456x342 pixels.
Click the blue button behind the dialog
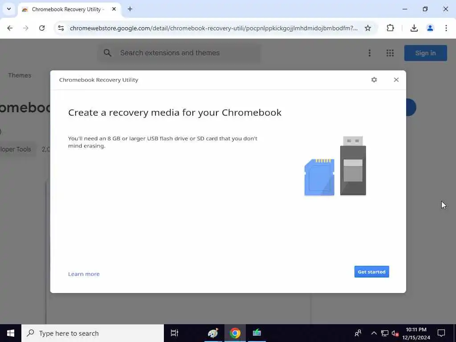[411, 107]
